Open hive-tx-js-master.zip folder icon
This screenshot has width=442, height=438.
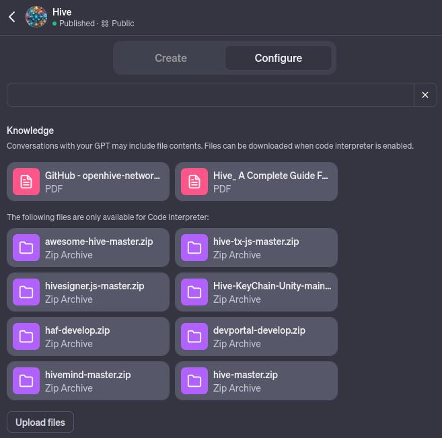point(194,248)
